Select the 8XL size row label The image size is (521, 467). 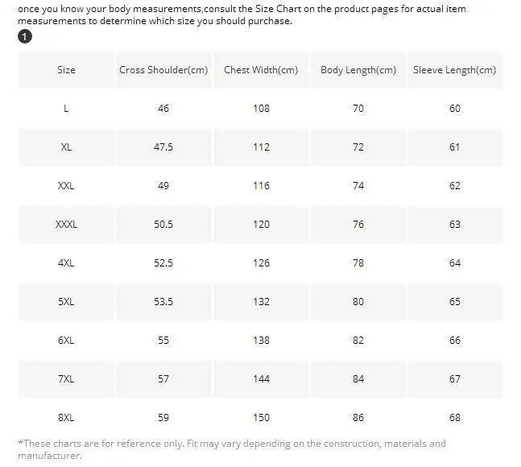click(66, 418)
